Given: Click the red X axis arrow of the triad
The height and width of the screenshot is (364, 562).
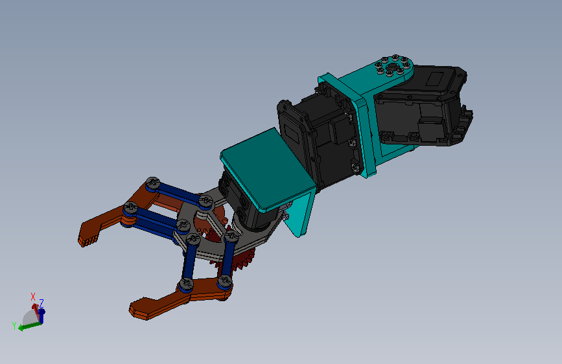Looking at the screenshot, I should (35, 309).
